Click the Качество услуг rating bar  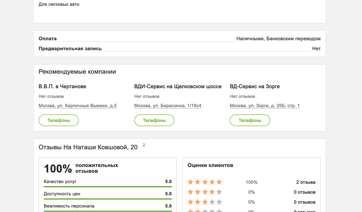coord(108,187)
